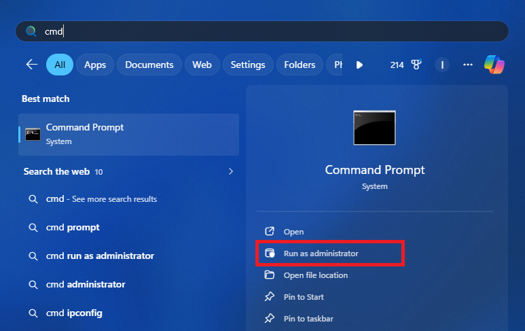525x331 pixels.
Task: Open Copilot from the colorful icon
Action: (x=494, y=65)
